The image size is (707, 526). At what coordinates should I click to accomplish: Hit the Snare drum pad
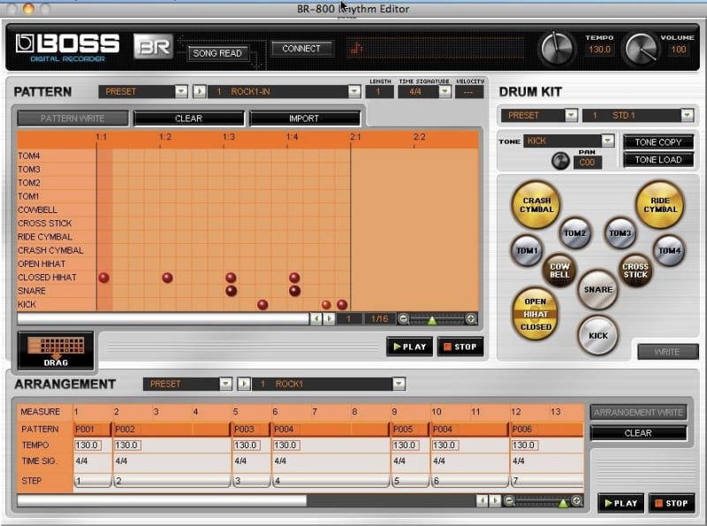pyautogui.click(x=598, y=290)
